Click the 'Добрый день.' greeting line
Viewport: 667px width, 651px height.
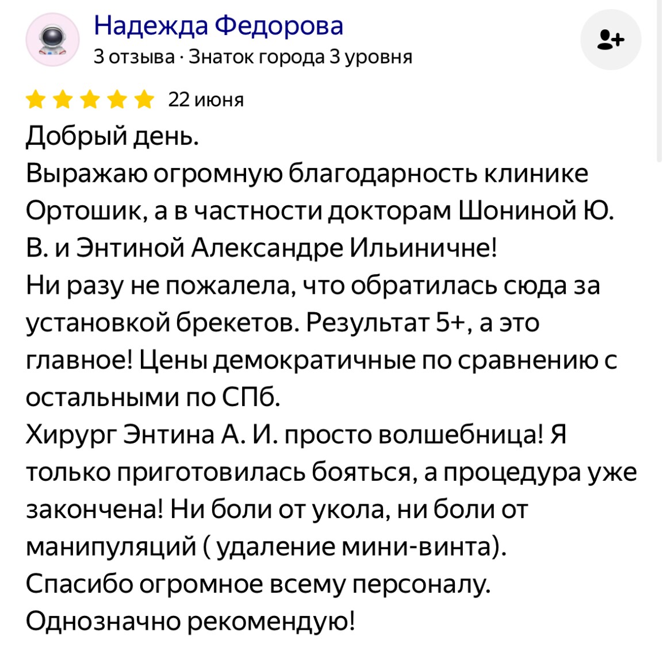coord(112,136)
